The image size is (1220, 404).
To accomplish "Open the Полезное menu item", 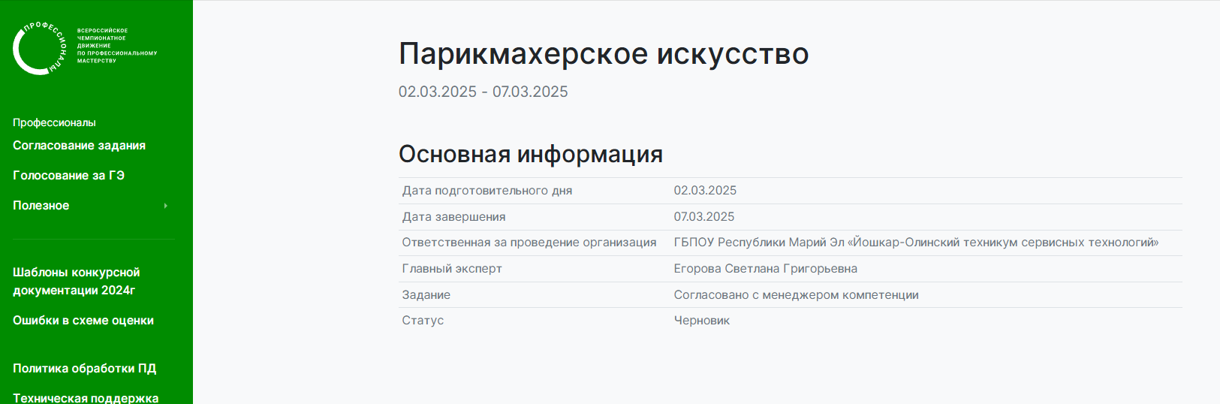I will 41,206.
